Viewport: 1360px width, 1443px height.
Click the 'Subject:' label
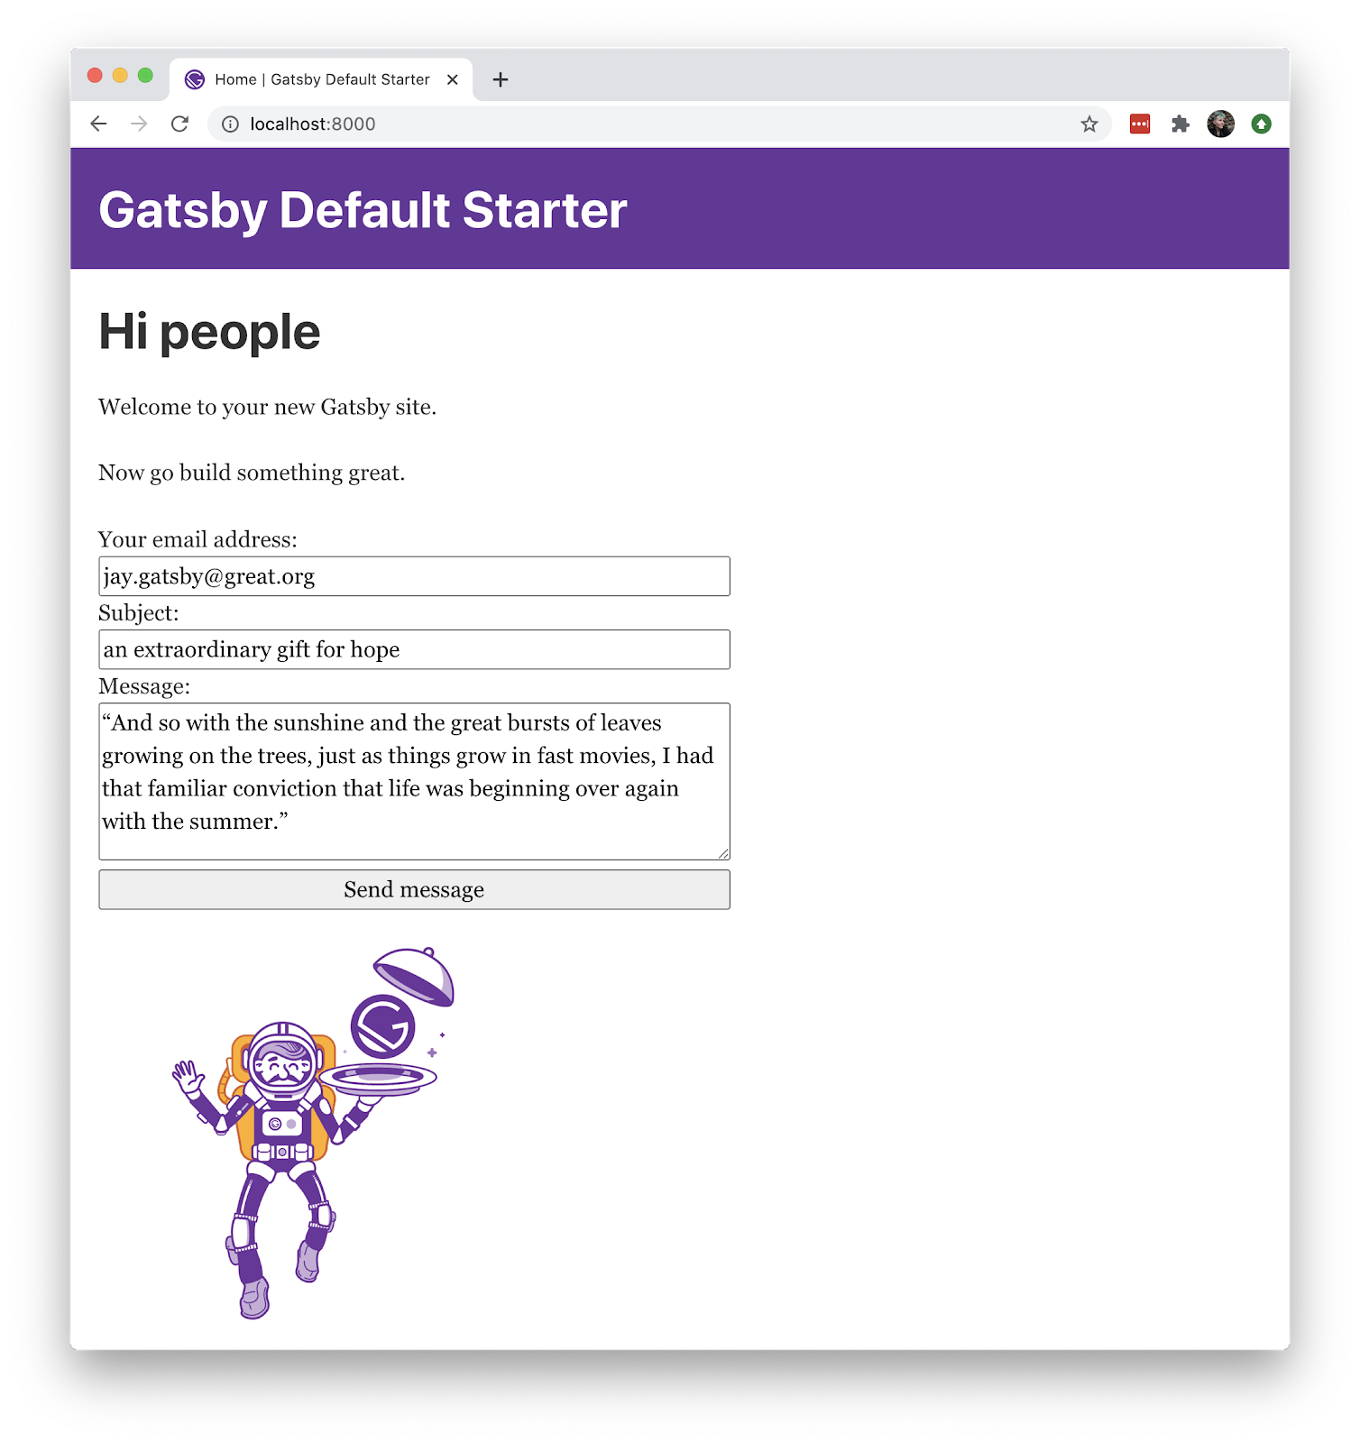point(139,613)
